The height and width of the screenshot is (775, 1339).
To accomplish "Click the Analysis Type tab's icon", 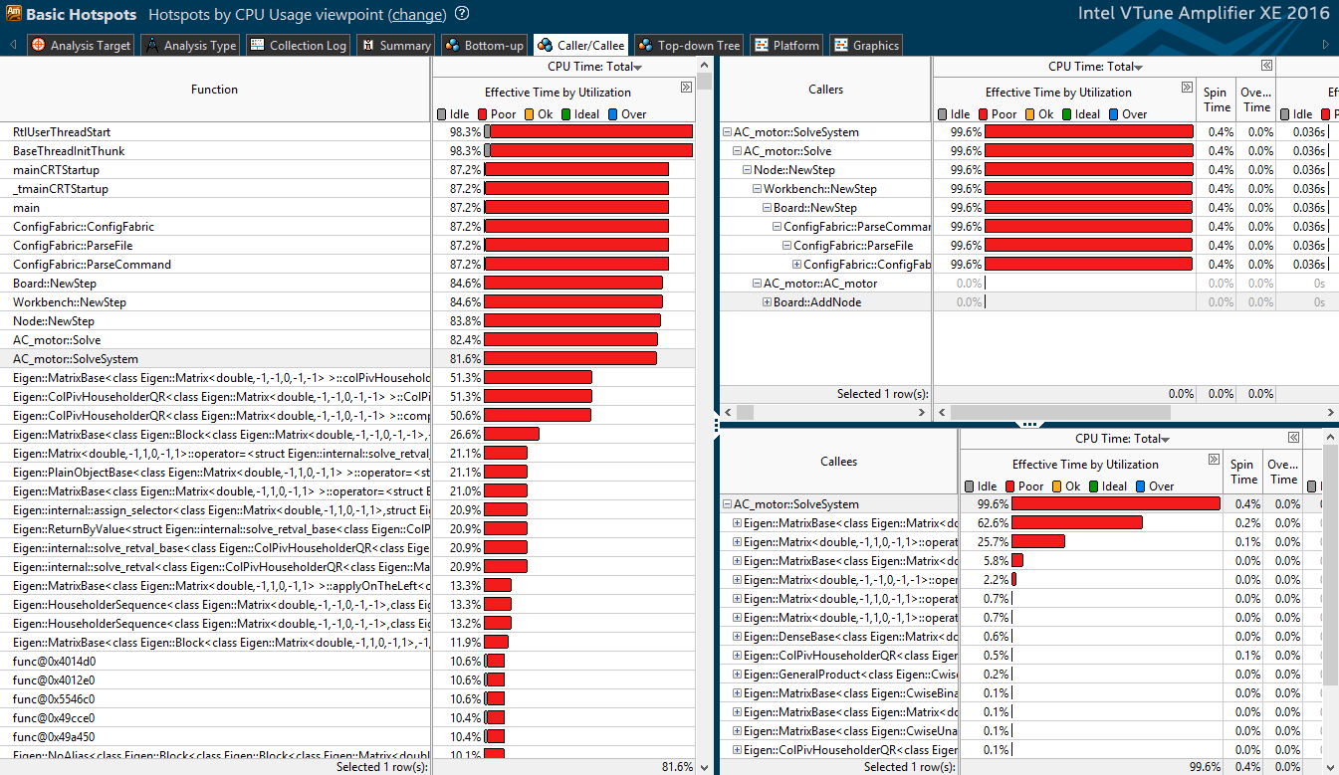I will click(151, 45).
